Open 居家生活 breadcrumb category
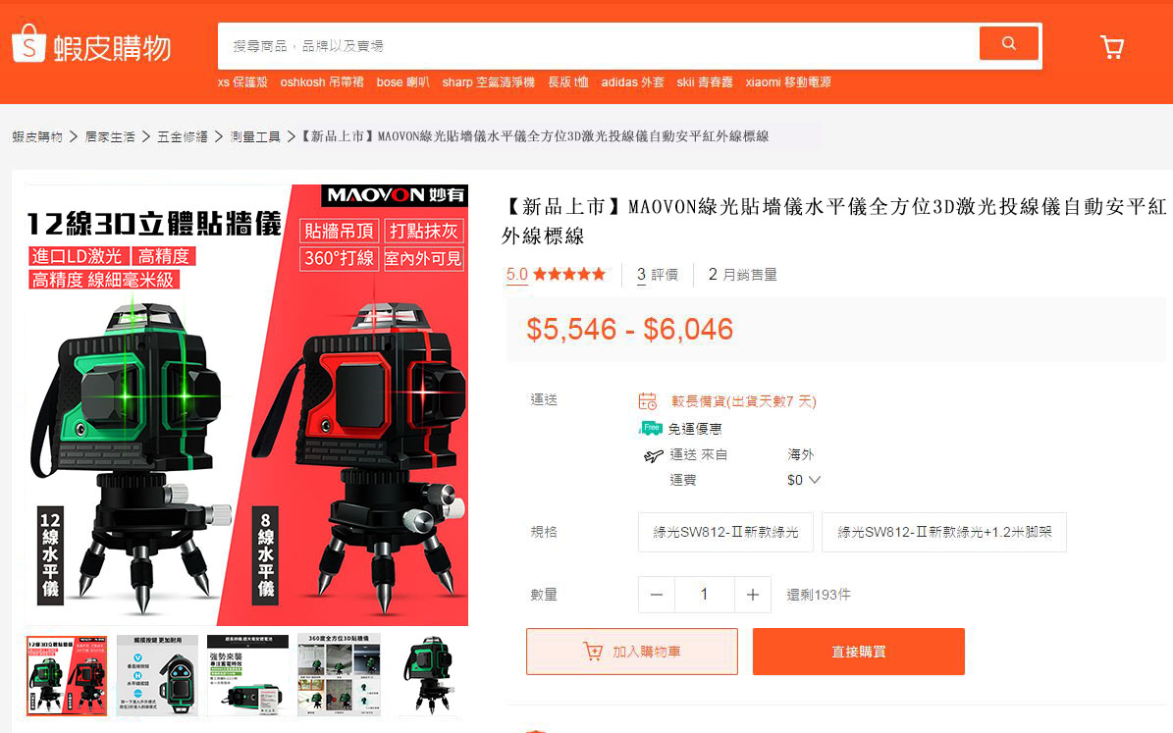The image size is (1173, 733). click(110, 136)
